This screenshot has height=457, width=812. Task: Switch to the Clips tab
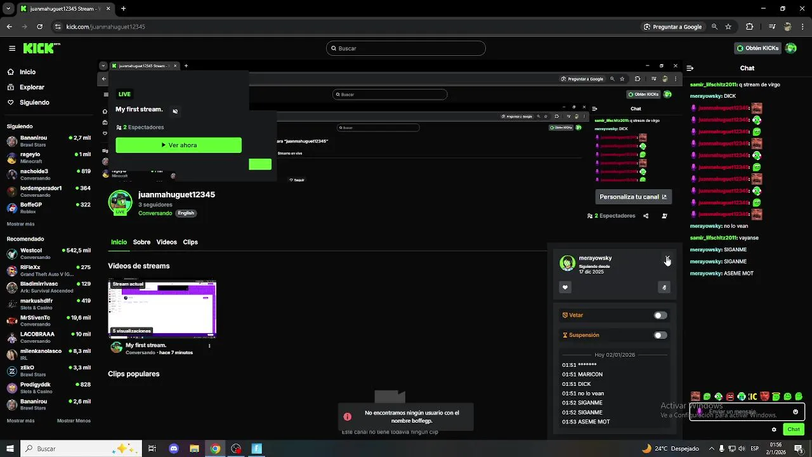190,242
